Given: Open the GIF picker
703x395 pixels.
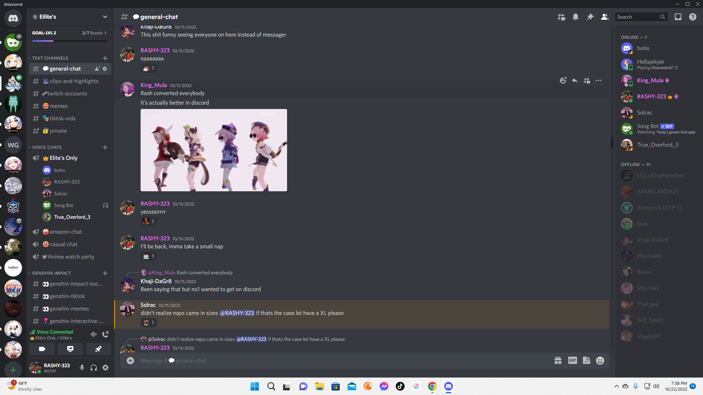Looking at the screenshot, I should [x=572, y=360].
